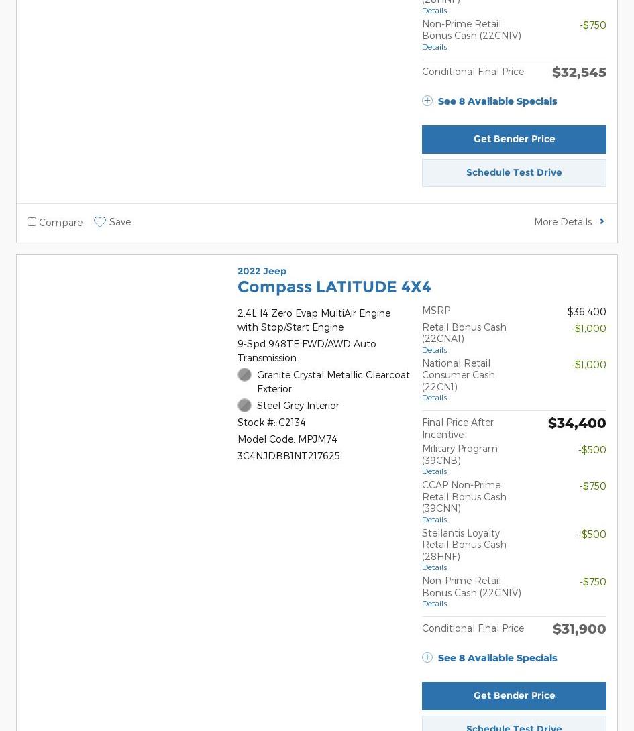The height and width of the screenshot is (731, 634).
Task: Click the Granite Crystal Metallic exterior swatch
Action: 244,375
